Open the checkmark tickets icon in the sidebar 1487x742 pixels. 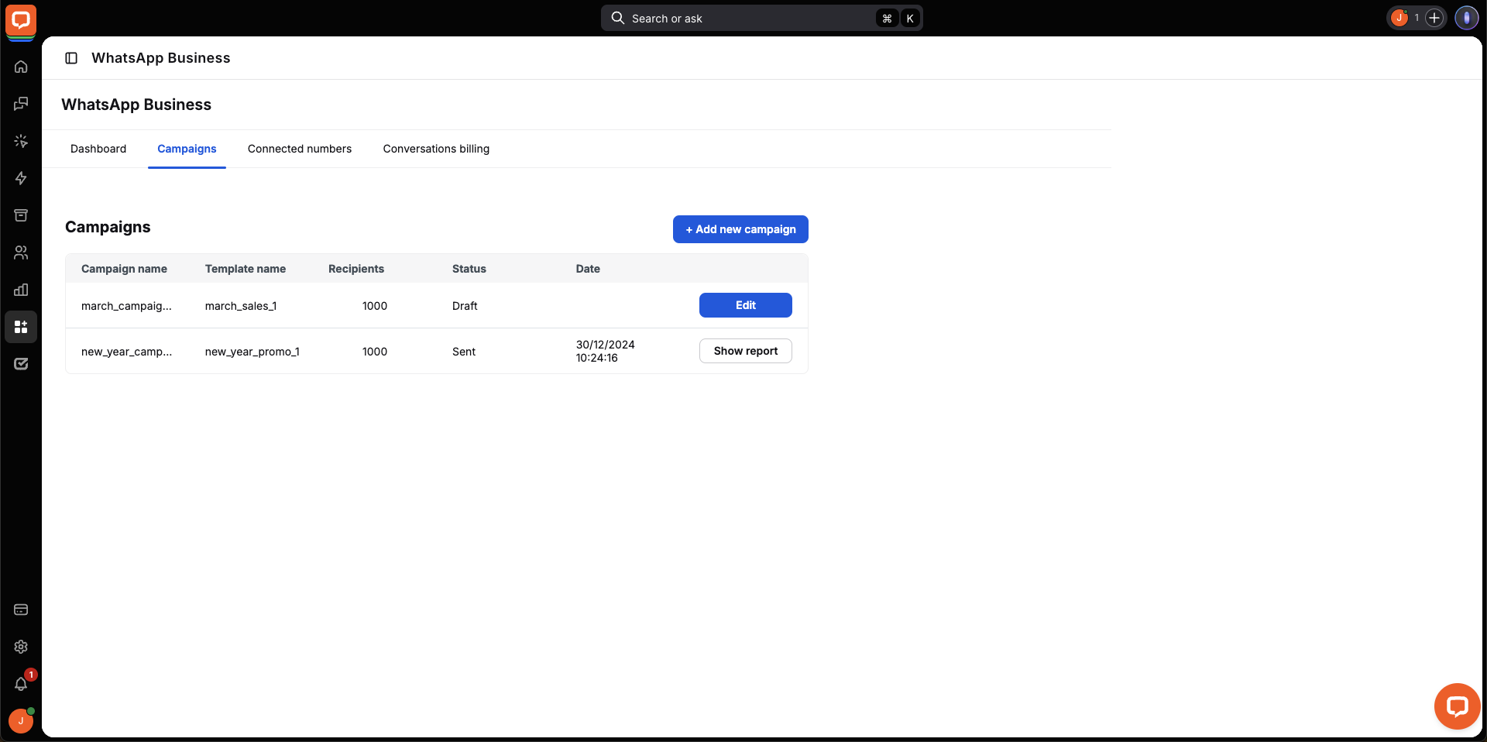point(21,364)
